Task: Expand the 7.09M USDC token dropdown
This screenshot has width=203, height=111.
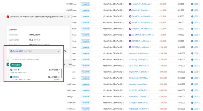Action: pyautogui.click(x=35, y=51)
